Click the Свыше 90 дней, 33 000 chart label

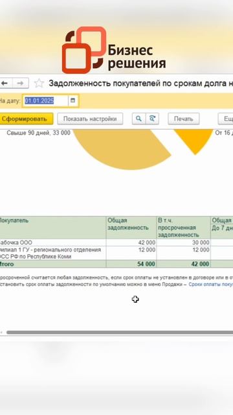coord(38,133)
